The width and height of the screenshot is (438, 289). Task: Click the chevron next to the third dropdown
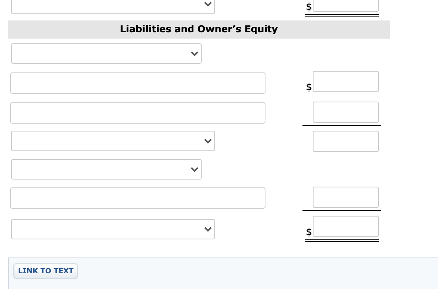pos(208,141)
